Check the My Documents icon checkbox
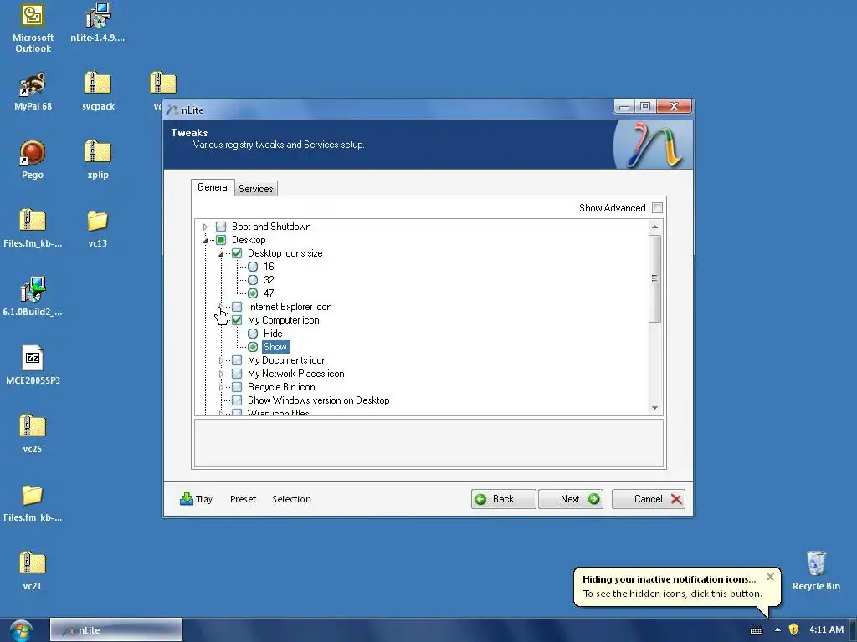Image resolution: width=857 pixels, height=642 pixels. pyautogui.click(x=237, y=360)
